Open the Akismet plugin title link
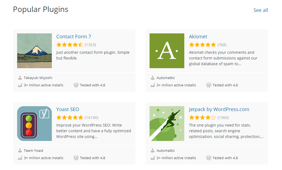Screen dimensions: 282x170 click(x=198, y=37)
